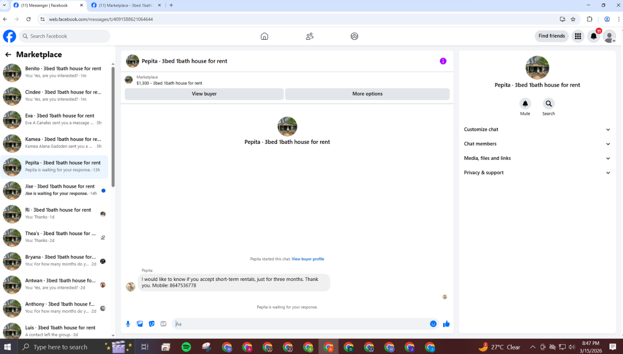
Task: Open a new browser tab
Action: (x=171, y=5)
